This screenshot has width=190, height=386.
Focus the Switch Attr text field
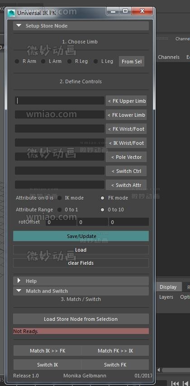(x=60, y=185)
